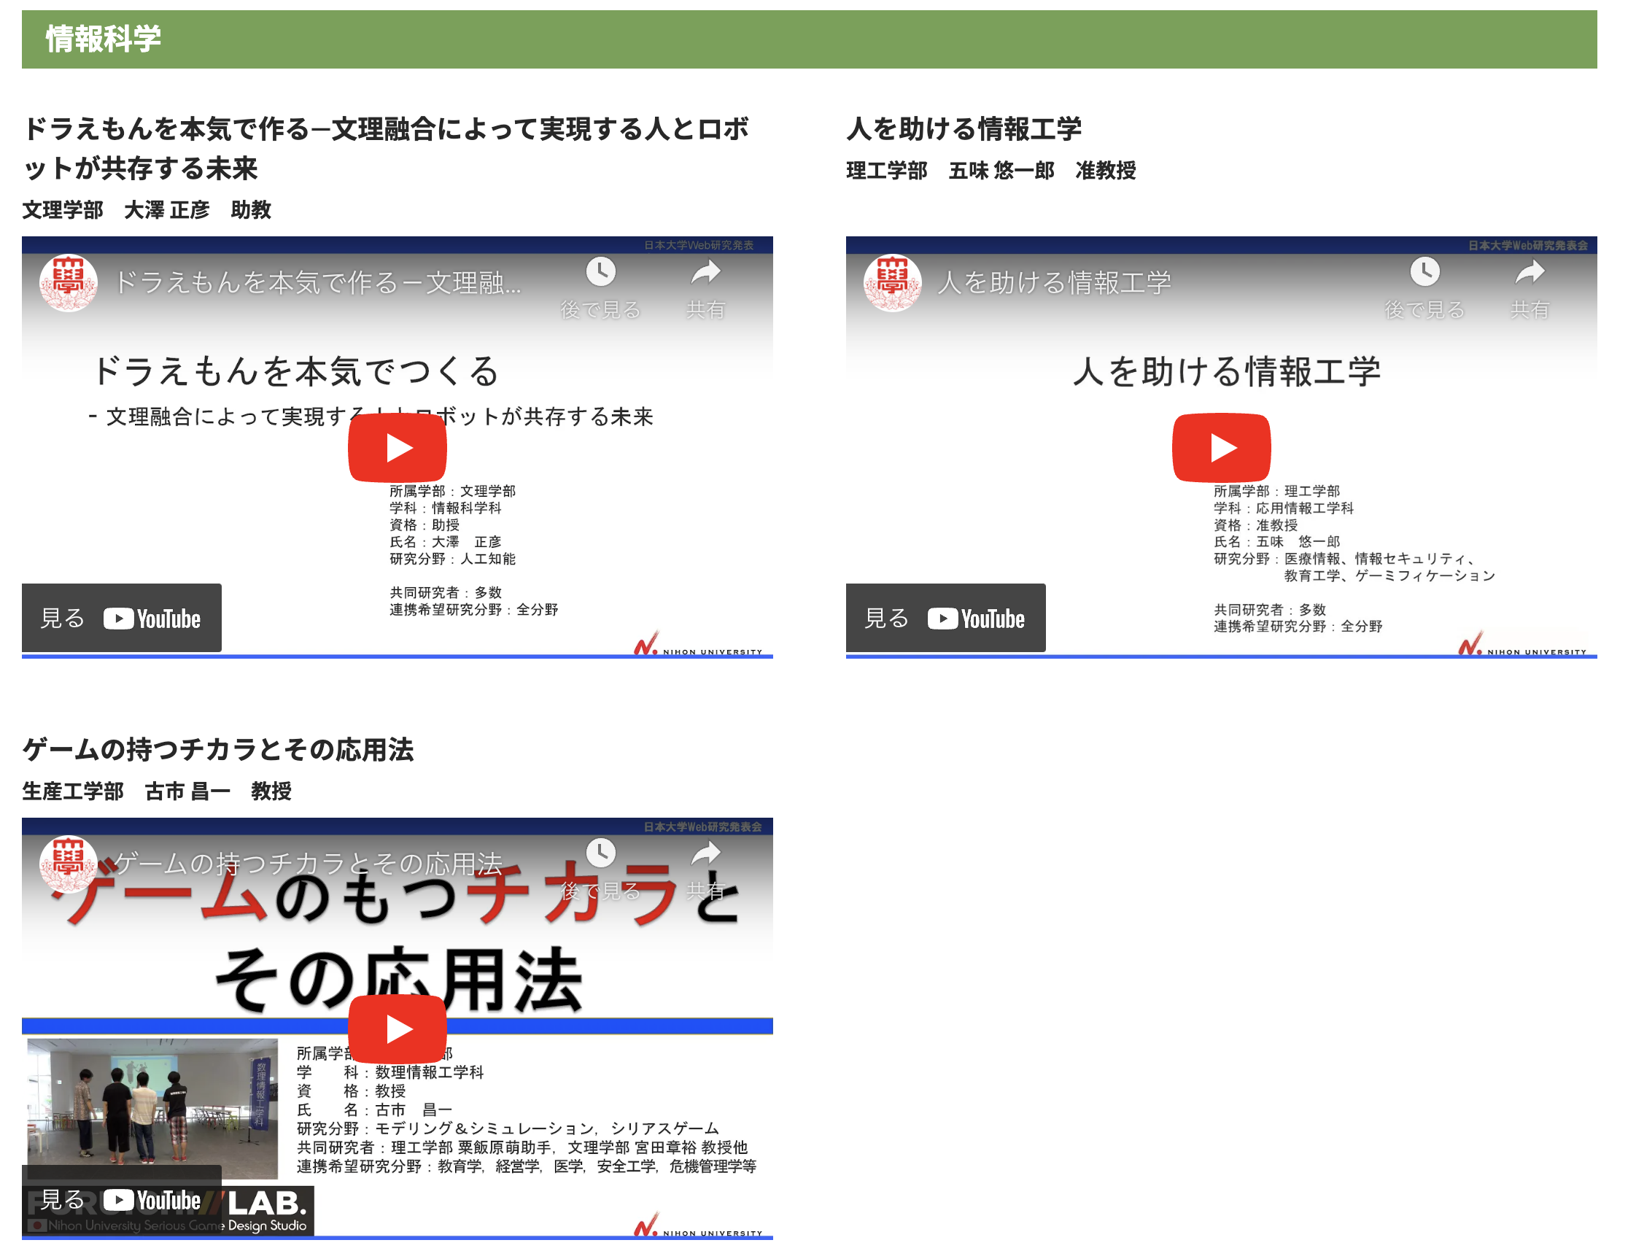
Task: Click the game lab photo thumbnail
Action: point(152,1101)
